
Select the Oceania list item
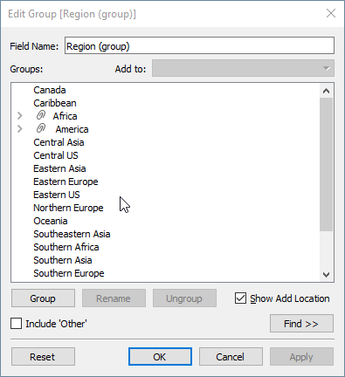pyautogui.click(x=51, y=221)
